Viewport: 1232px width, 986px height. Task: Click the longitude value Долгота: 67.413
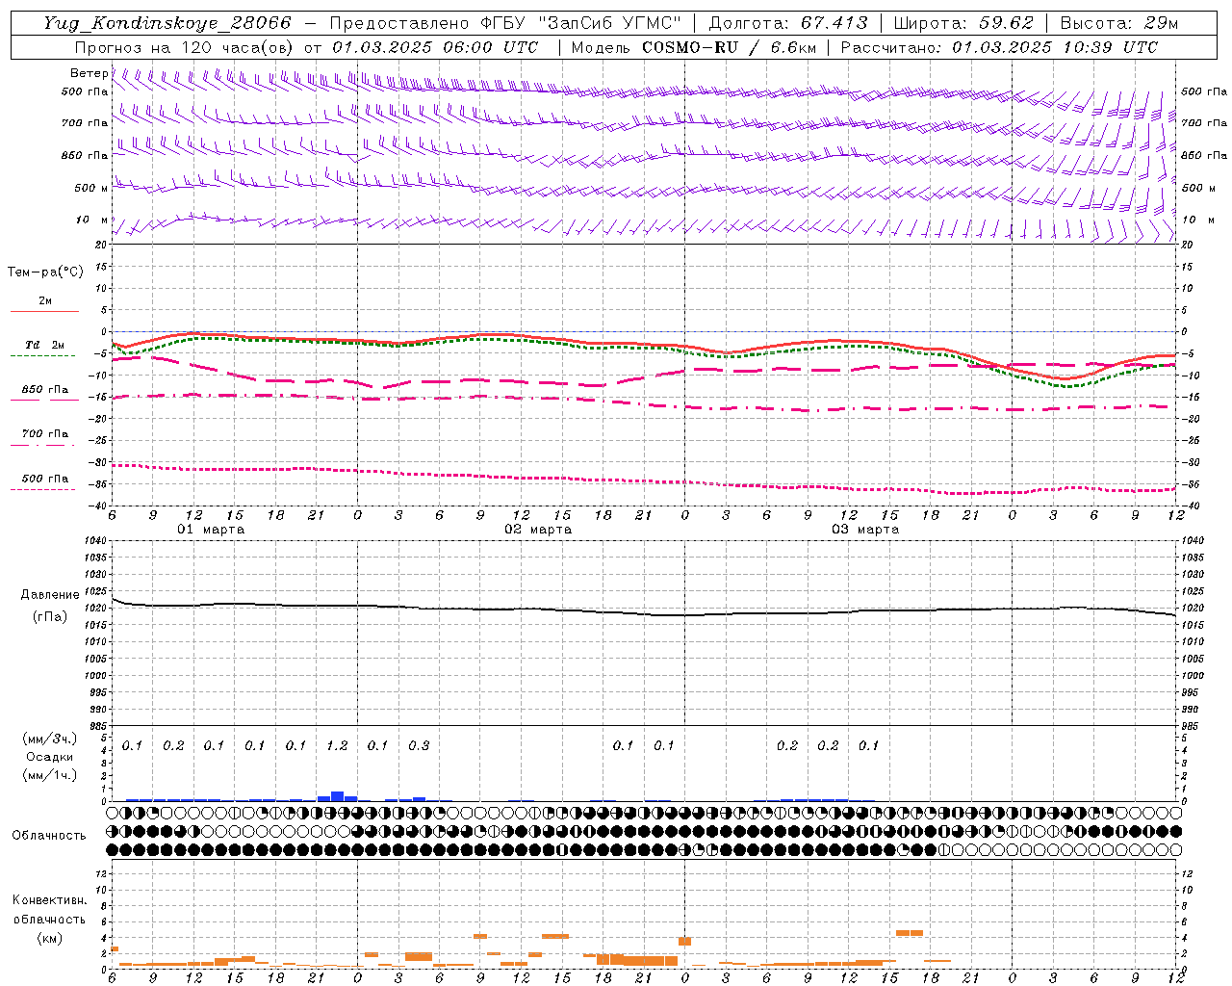(x=788, y=23)
